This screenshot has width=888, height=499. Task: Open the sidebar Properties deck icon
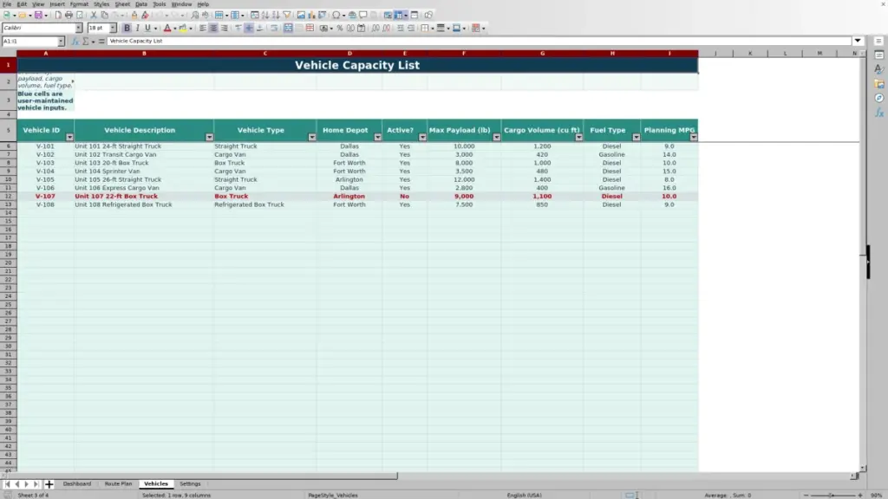point(879,55)
